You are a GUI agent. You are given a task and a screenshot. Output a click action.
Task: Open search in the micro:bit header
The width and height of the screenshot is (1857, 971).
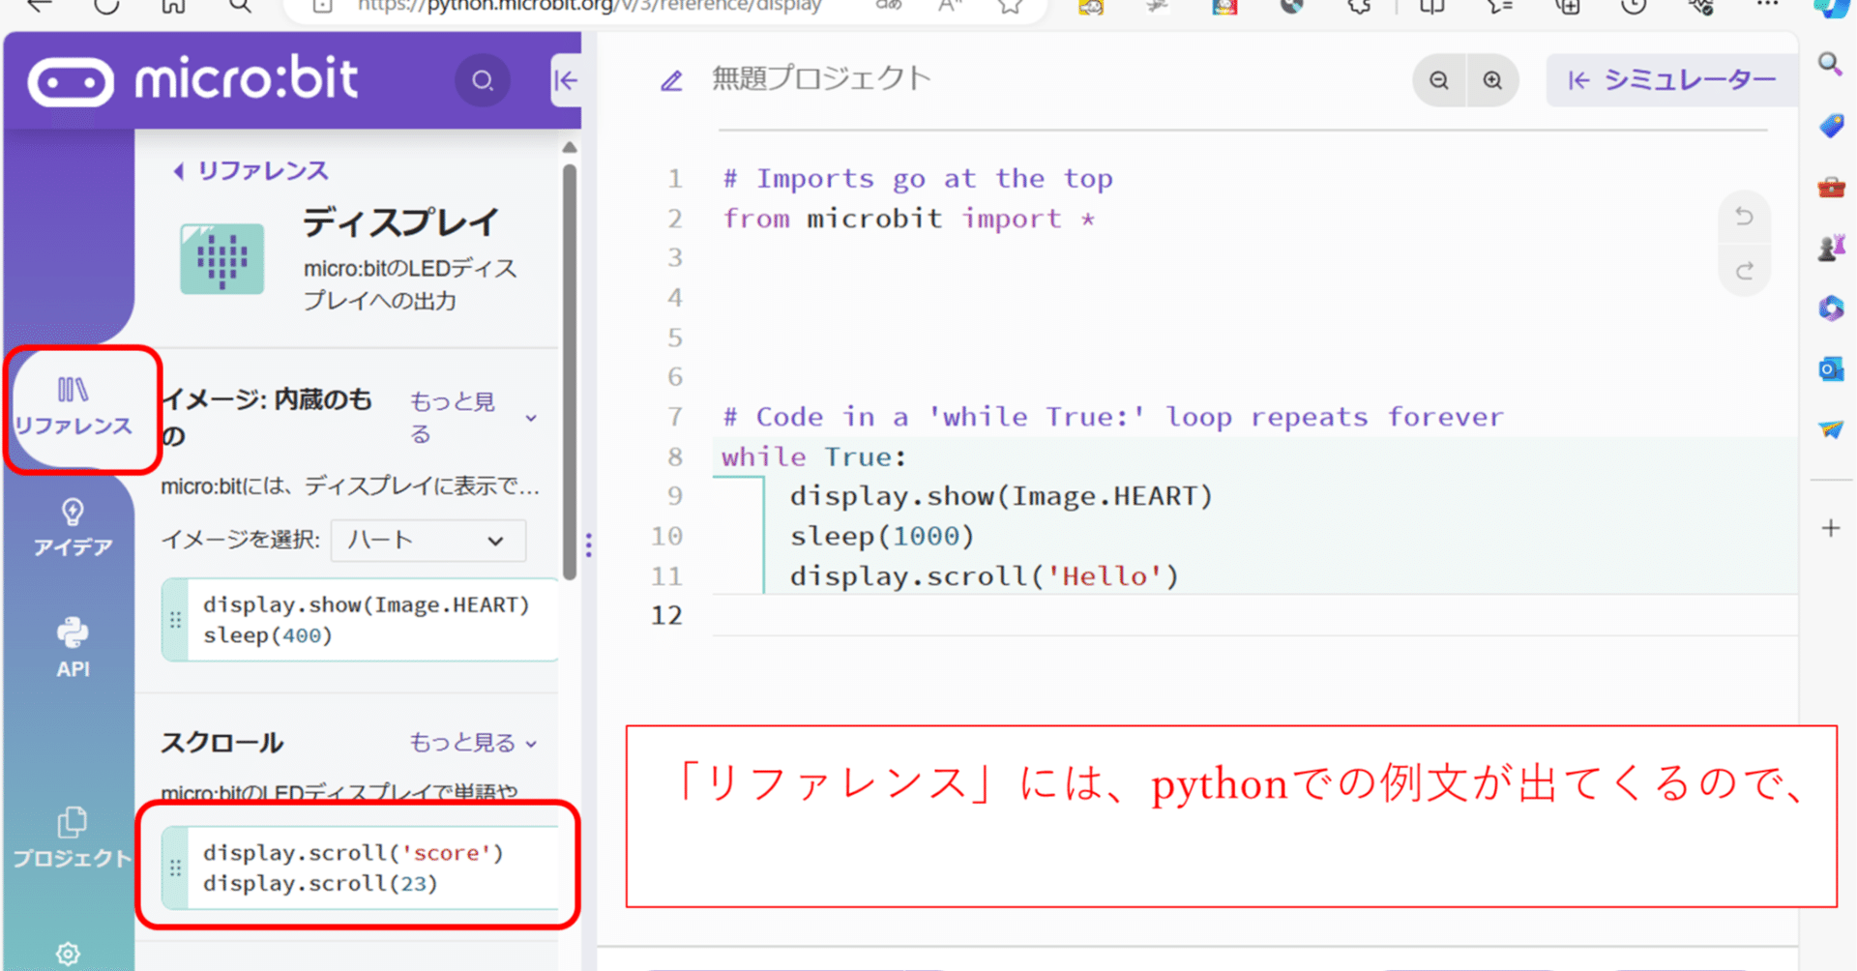(482, 80)
